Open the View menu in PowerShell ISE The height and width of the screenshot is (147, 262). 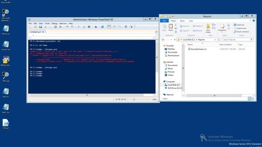(x=41, y=24)
